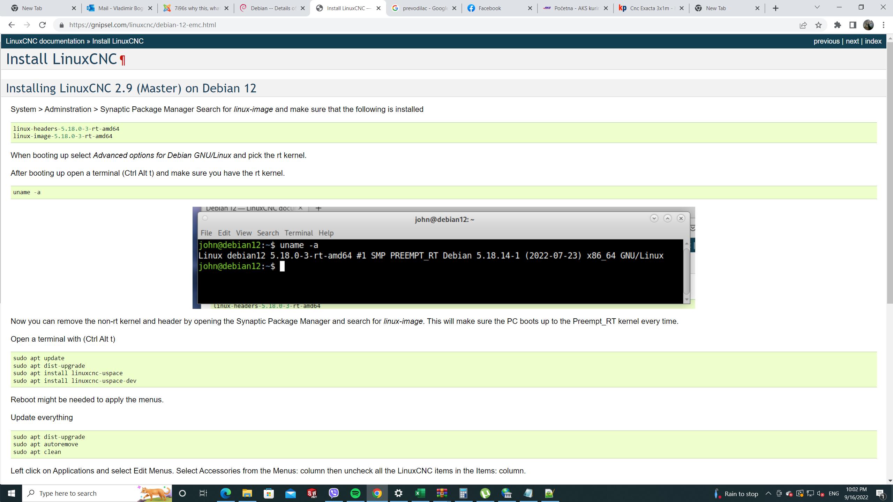Open the clock showing 10:02 PM
This screenshot has height=502, width=893.
[856, 493]
